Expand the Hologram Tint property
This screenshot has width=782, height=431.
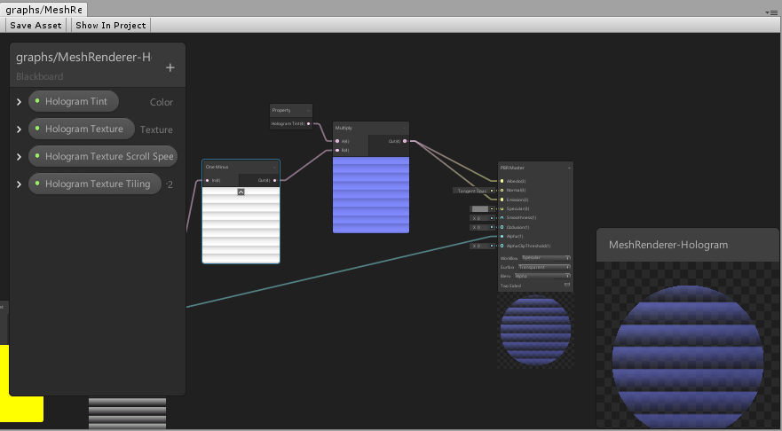(19, 102)
